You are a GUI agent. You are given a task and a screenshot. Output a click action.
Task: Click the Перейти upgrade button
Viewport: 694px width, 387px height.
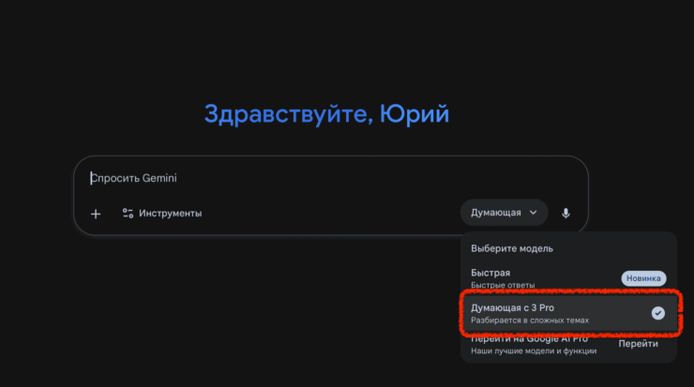[x=639, y=344]
